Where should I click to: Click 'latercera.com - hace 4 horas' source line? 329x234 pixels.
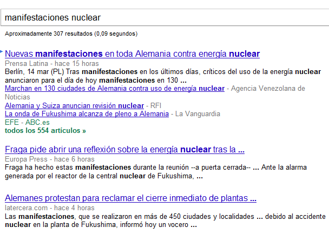click(x=50, y=208)
